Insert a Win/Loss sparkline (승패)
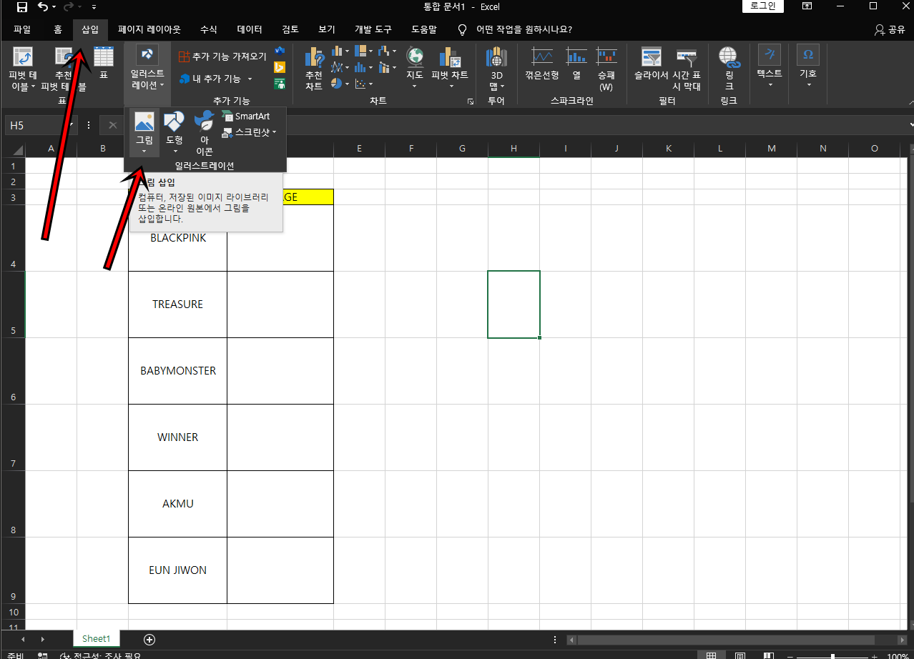This screenshot has width=914, height=659. tap(606, 69)
